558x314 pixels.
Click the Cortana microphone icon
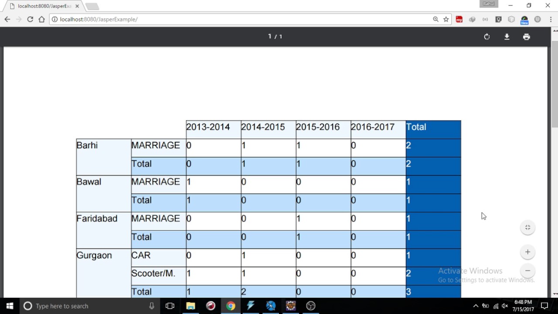pyautogui.click(x=152, y=306)
